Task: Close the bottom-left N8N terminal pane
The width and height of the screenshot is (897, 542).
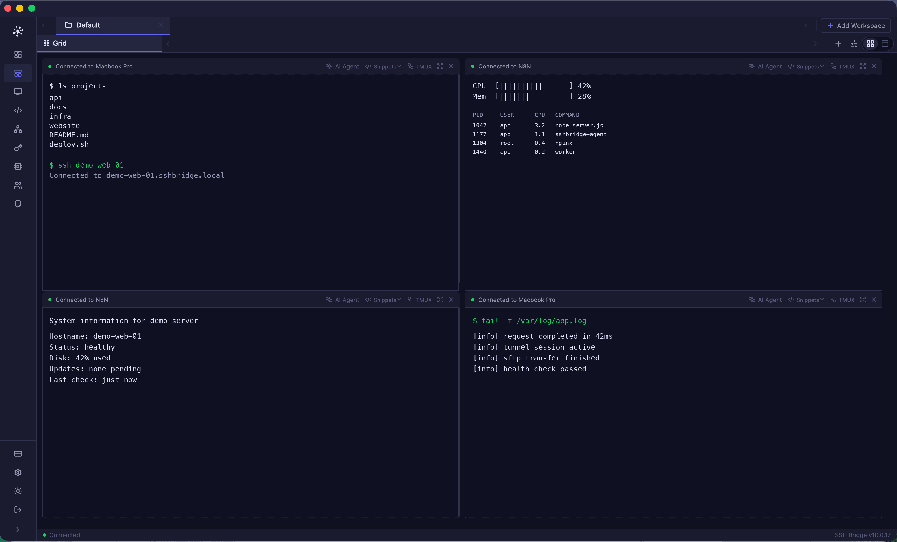Action: [x=451, y=300]
